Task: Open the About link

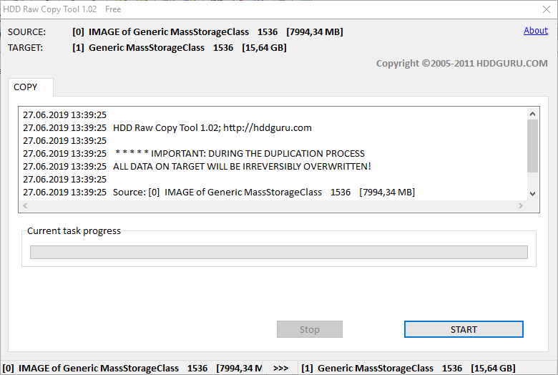Action: (535, 31)
